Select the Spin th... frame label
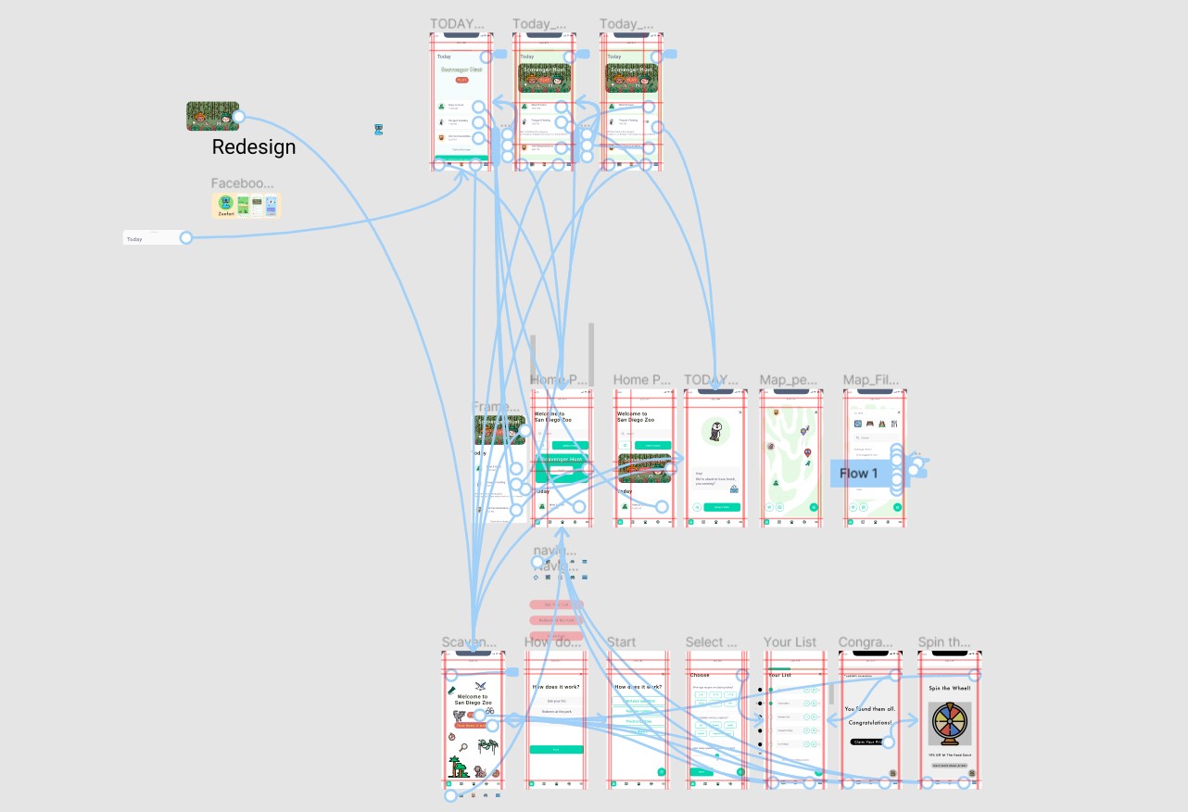This screenshot has width=1188, height=812. click(945, 642)
